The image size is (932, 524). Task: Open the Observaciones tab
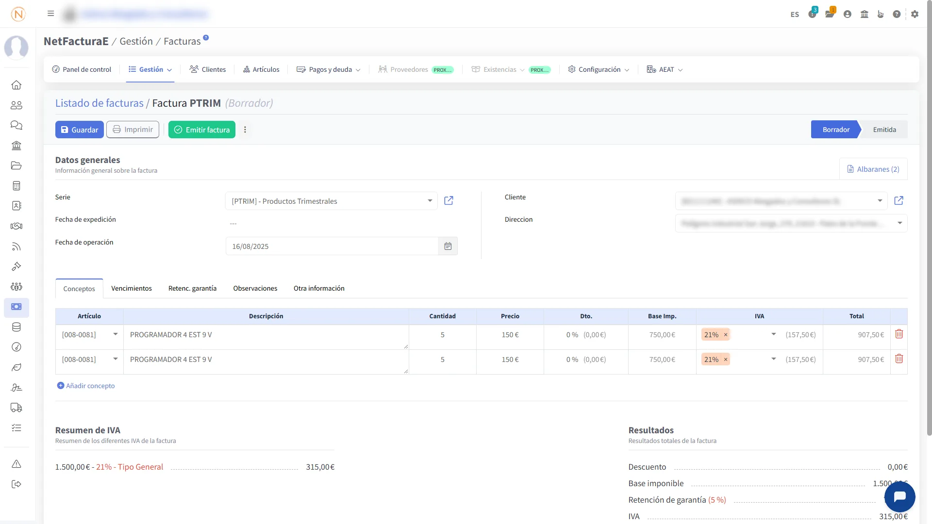click(x=255, y=288)
